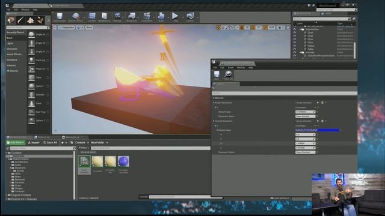
Task: Toggle visibility eye for Statue row
Action: point(295,46)
